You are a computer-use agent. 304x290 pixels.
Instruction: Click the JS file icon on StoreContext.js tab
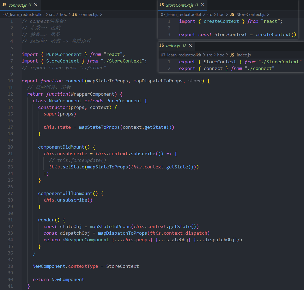pyautogui.click(x=162, y=5)
